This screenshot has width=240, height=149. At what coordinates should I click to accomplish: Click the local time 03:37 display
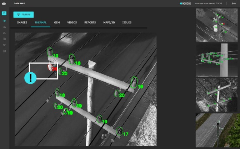point(219,3)
